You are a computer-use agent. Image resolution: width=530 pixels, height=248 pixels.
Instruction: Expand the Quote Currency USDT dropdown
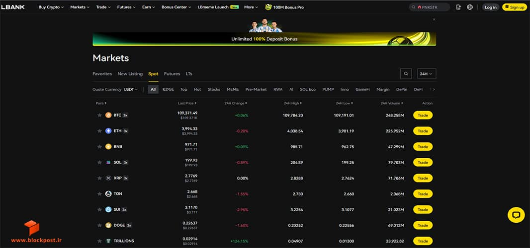pos(130,89)
